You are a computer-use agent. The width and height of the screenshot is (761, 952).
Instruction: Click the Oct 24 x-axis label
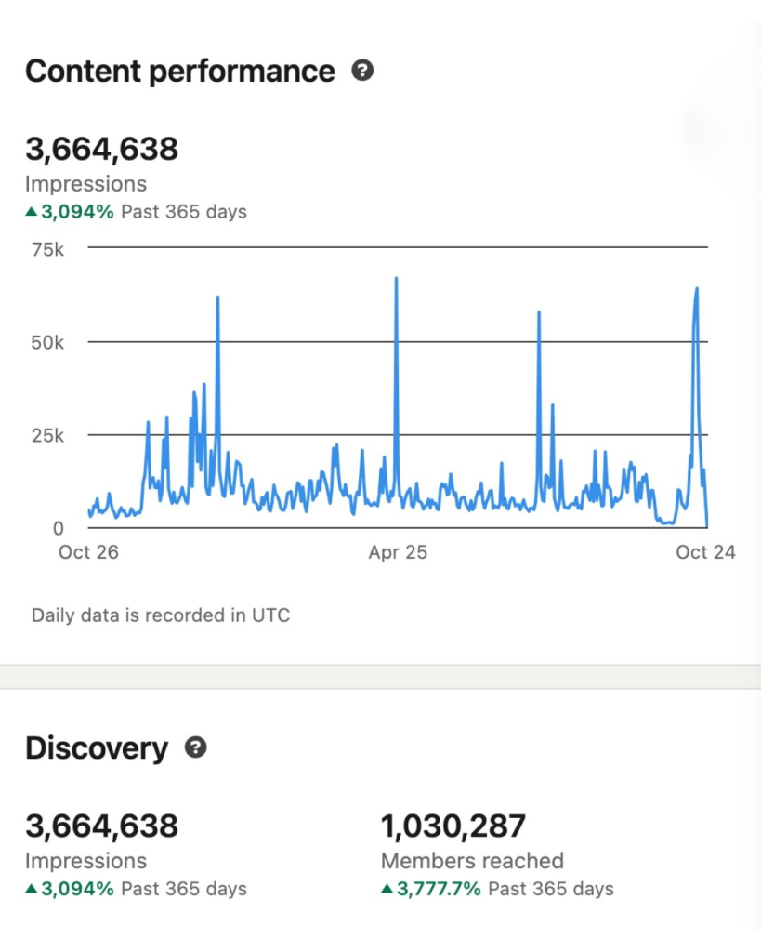(x=705, y=552)
